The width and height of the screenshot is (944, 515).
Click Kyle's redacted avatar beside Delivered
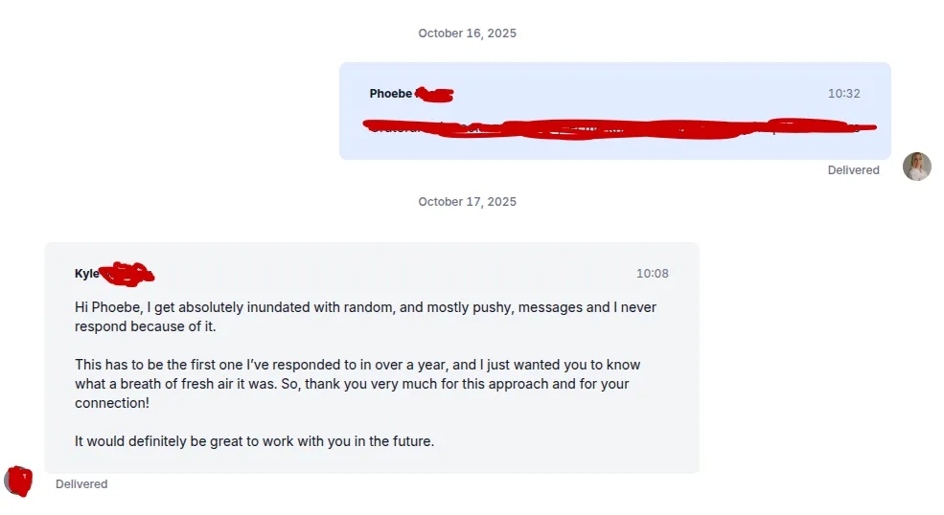point(18,481)
